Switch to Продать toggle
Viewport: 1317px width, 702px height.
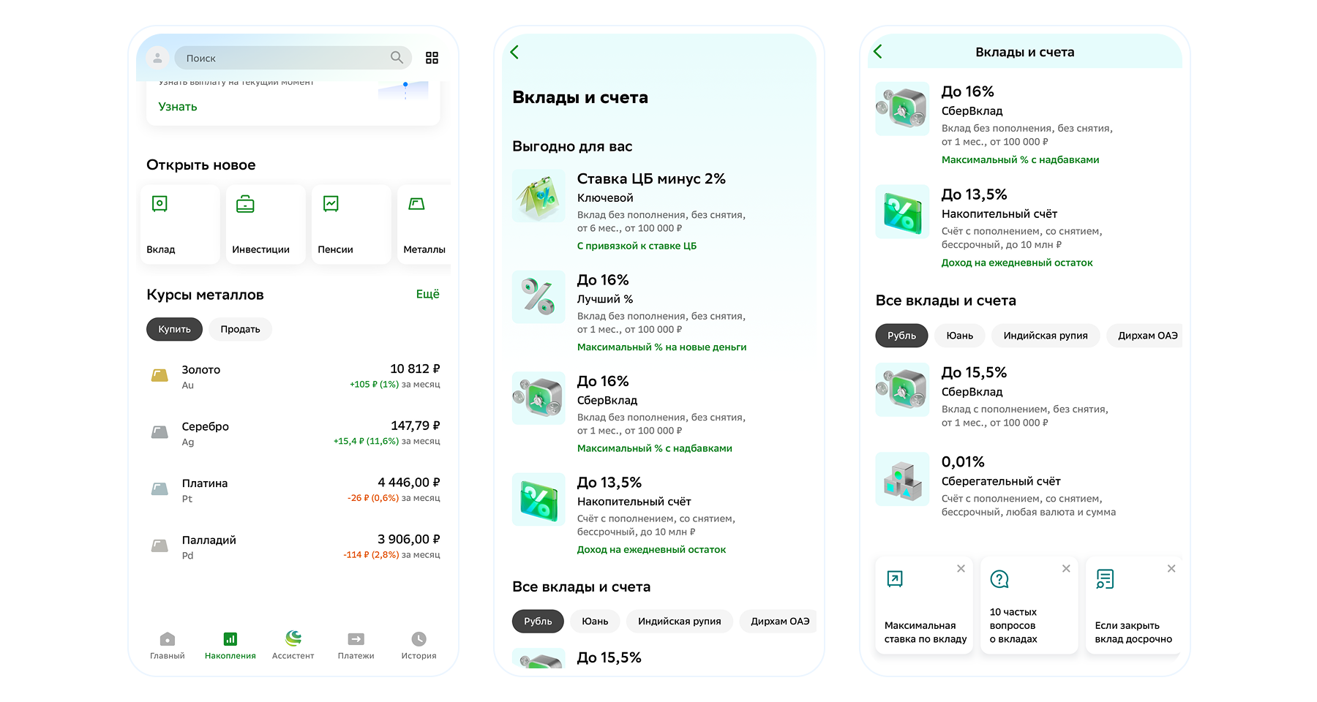(240, 329)
